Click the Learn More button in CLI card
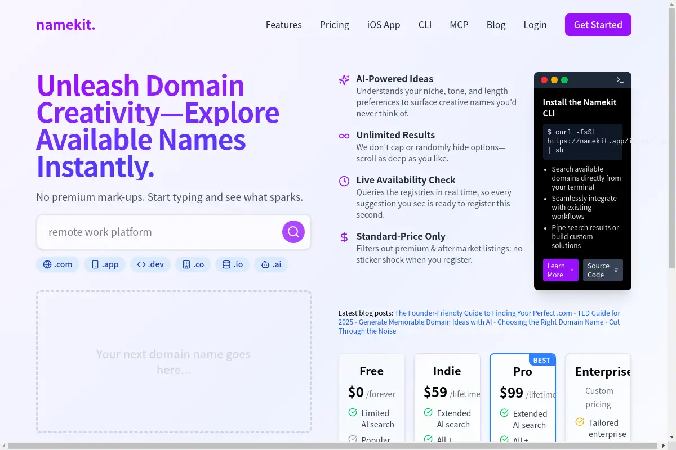This screenshot has width=676, height=450. [x=561, y=270]
